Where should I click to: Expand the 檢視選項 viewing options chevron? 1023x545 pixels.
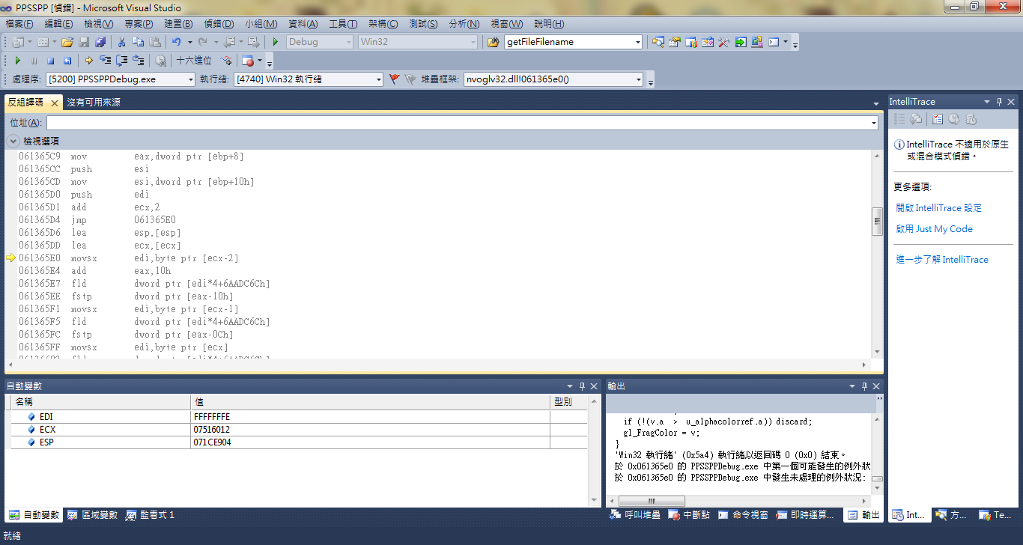click(x=13, y=141)
